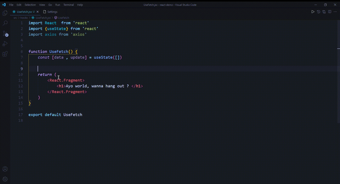340x184 pixels.
Task: Click the VS Code logo icon
Action: (x=4, y=5)
